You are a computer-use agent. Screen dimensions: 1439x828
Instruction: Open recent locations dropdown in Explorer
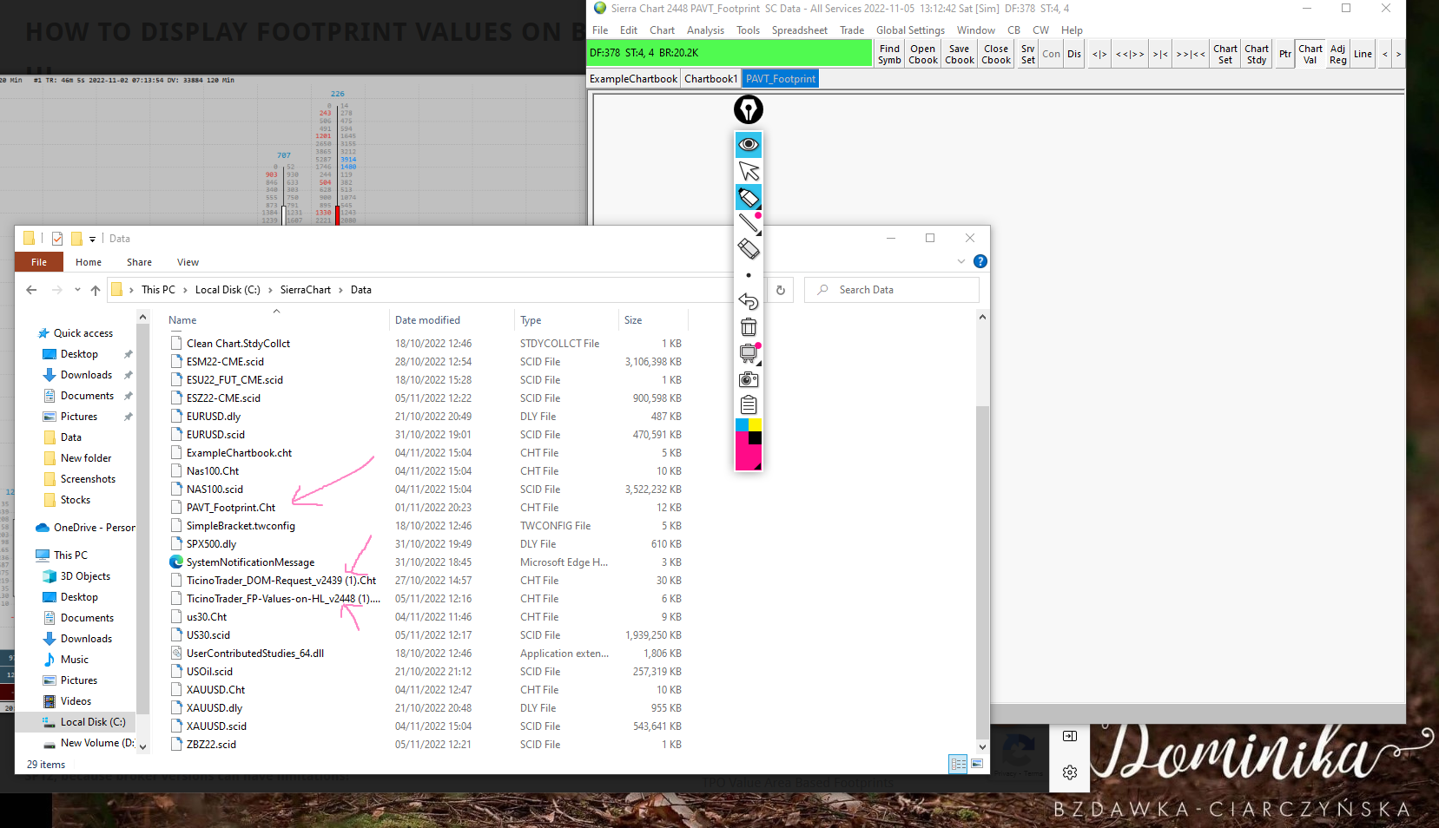click(x=77, y=290)
